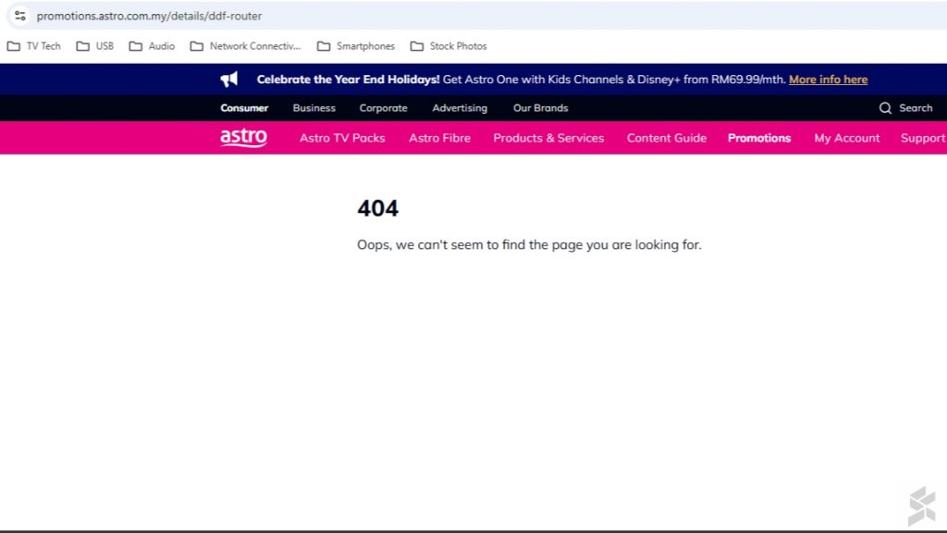This screenshot has width=947, height=533.
Task: Open the TV Tech bookmark folder
Action: pyautogui.click(x=34, y=46)
